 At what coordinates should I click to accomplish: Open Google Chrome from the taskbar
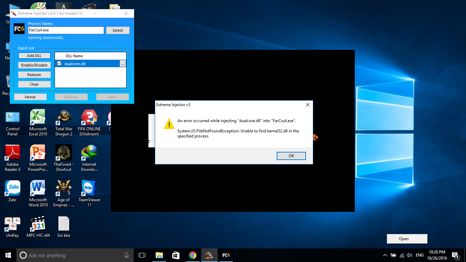193,255
